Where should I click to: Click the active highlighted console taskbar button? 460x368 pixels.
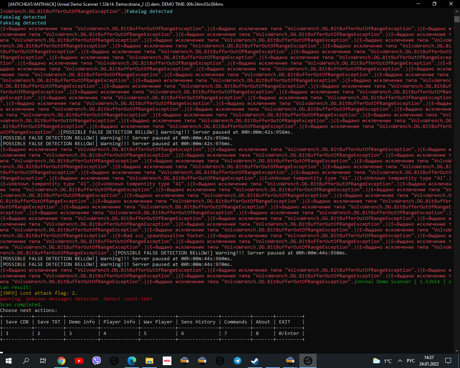tap(308, 361)
